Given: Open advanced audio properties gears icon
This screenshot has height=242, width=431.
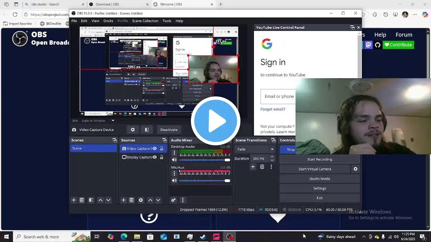Looking at the screenshot, I should click(173, 200).
